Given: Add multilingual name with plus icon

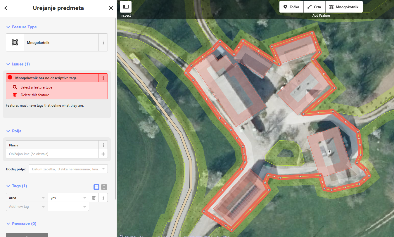Looking at the screenshot, I should pos(103,154).
